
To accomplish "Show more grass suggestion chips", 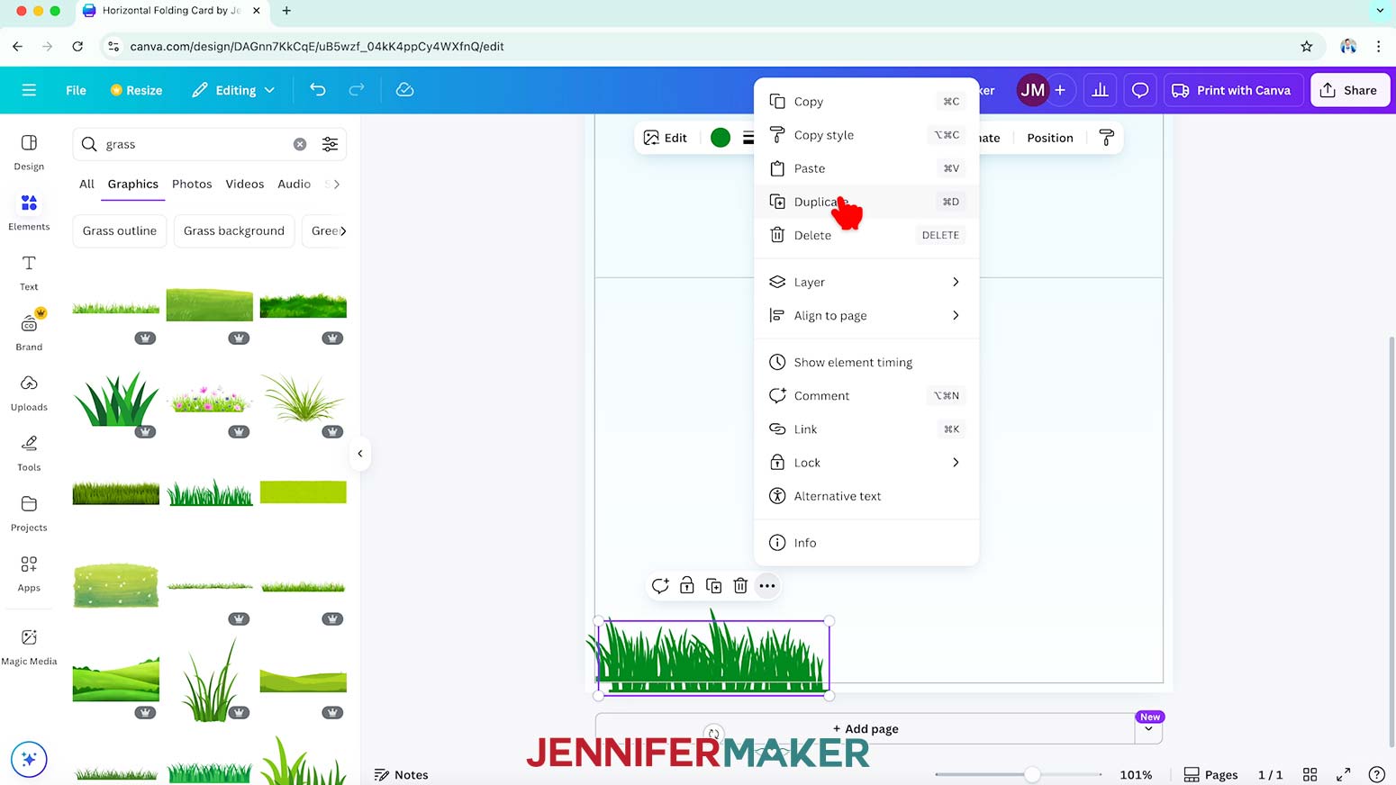I will point(343,231).
